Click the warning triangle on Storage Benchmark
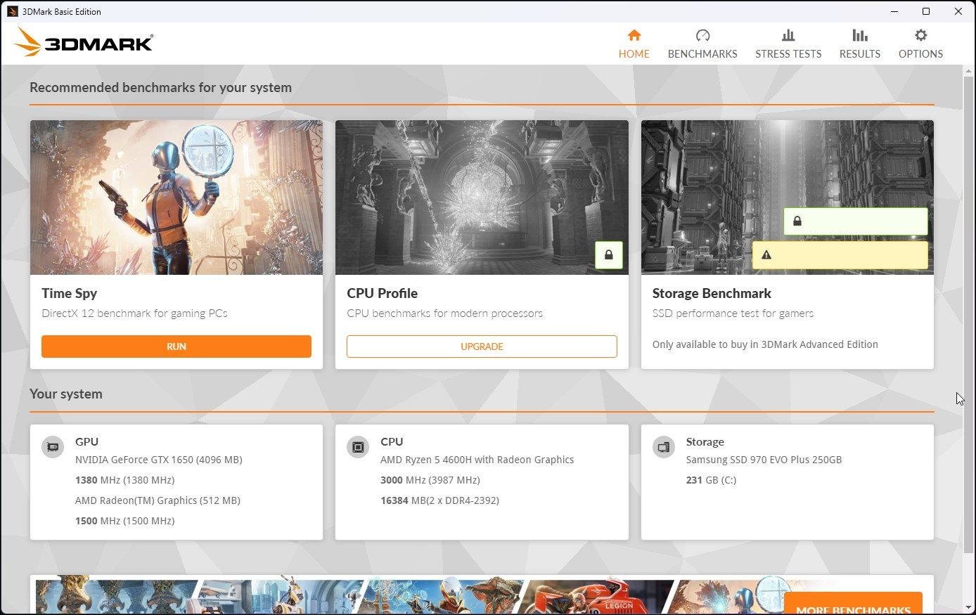This screenshot has height=615, width=976. [x=766, y=255]
